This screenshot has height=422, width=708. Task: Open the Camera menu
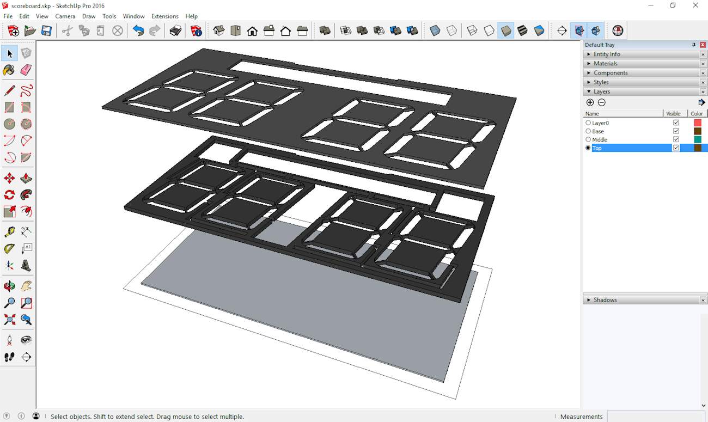point(65,16)
